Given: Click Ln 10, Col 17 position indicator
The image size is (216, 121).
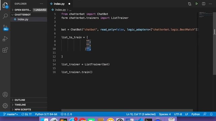Looking at the screenshot, I should pyautogui.click(x=141, y=114).
